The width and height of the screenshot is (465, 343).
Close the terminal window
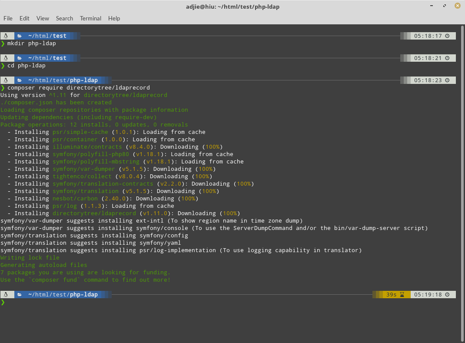[458, 6]
